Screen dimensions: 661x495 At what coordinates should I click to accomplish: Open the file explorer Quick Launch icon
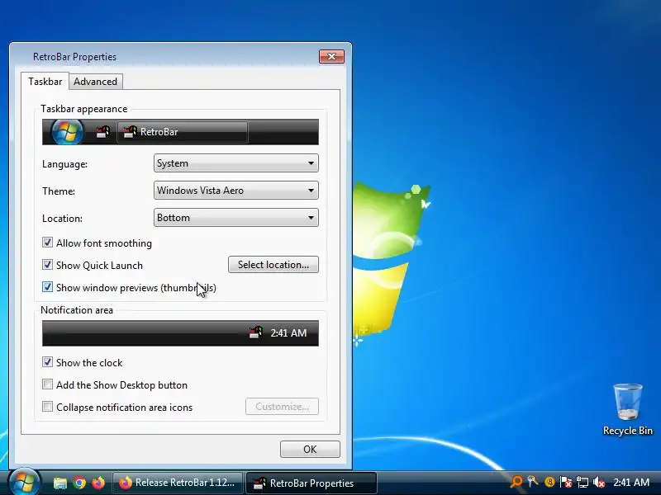pos(60,483)
